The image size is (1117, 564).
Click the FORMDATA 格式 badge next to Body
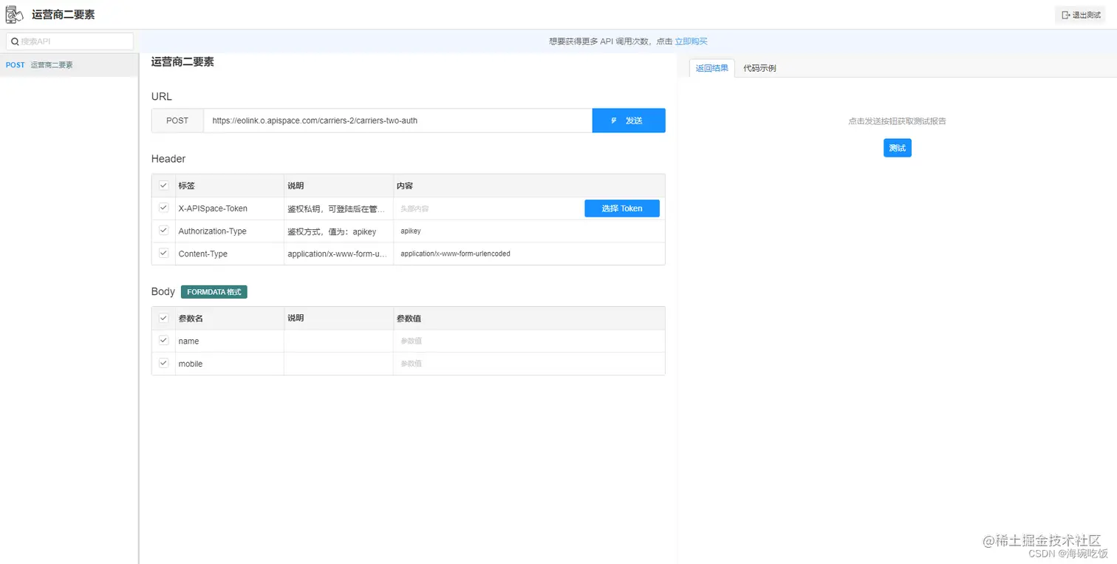click(214, 292)
